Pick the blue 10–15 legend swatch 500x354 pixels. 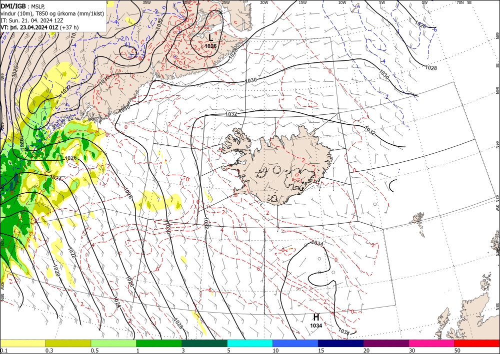tap(295, 343)
